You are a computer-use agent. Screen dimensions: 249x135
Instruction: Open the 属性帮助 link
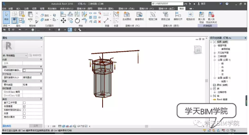pyautogui.click(x=7, y=126)
